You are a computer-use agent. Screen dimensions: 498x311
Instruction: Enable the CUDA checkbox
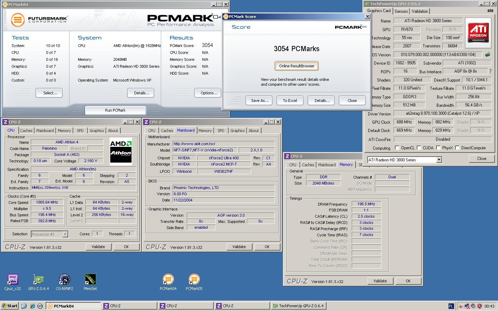[x=419, y=148]
